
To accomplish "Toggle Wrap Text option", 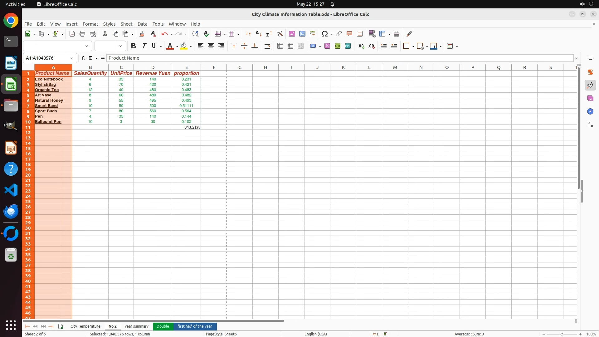I will click(x=267, y=46).
